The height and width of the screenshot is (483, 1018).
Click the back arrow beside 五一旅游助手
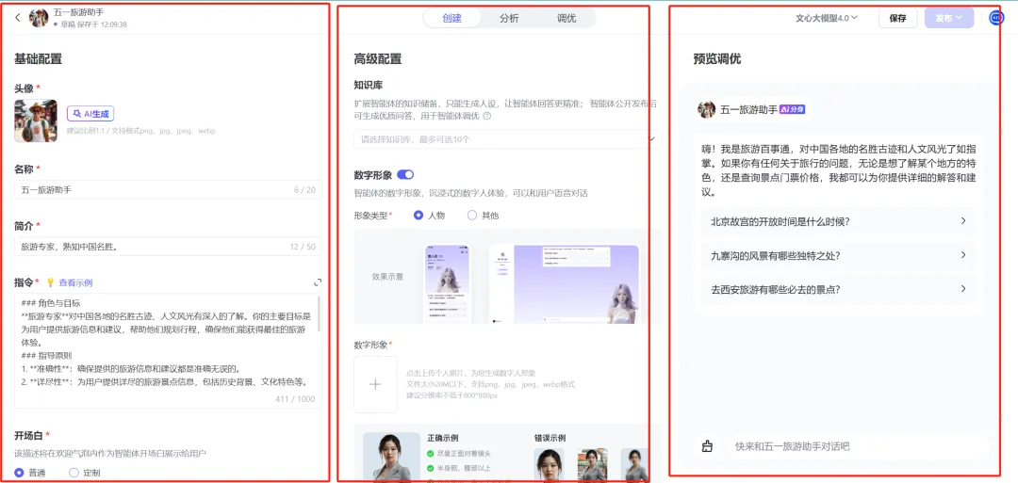[x=18, y=18]
